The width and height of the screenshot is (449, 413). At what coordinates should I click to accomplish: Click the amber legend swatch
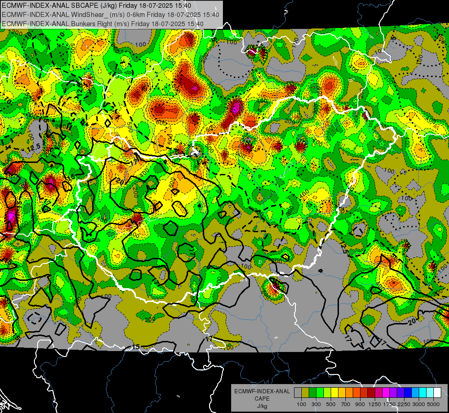(342, 392)
